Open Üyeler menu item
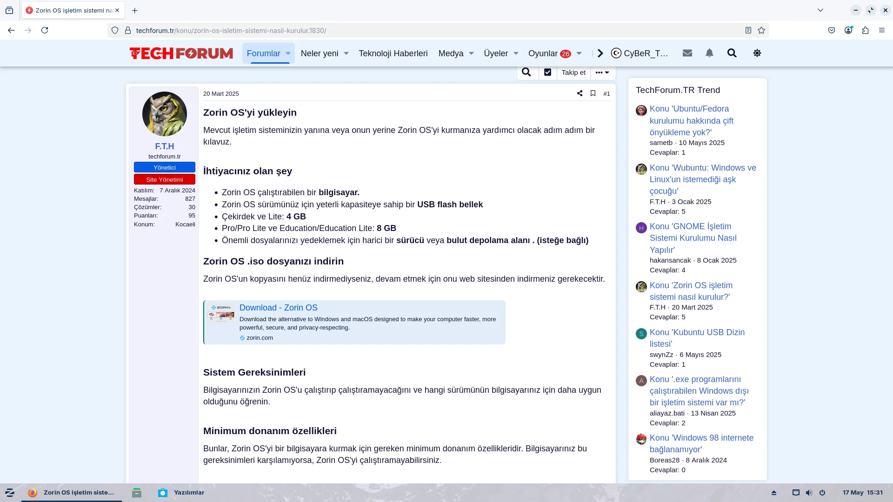The width and height of the screenshot is (893, 502). pyautogui.click(x=496, y=53)
